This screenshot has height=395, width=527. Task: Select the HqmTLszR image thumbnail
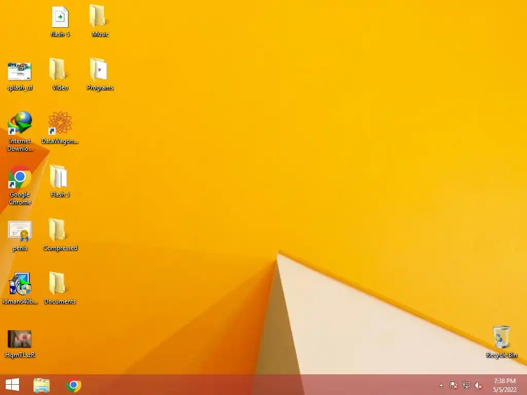[x=20, y=338]
